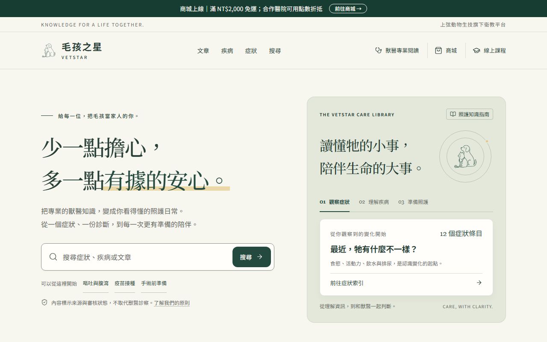Click the 上弦動物生技旗下衛教平台 text
Screen dimensions: 547x342
coord(473,25)
